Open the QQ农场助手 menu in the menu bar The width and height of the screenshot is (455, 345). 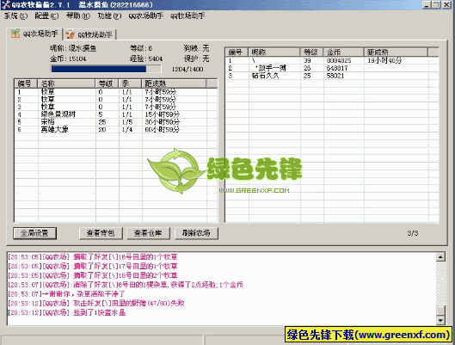pos(146,15)
